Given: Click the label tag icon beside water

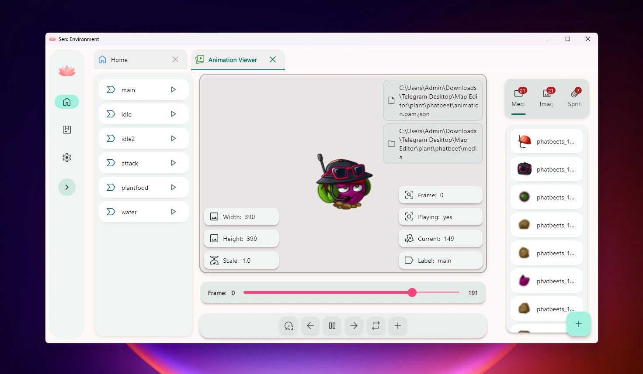Looking at the screenshot, I should tap(111, 212).
